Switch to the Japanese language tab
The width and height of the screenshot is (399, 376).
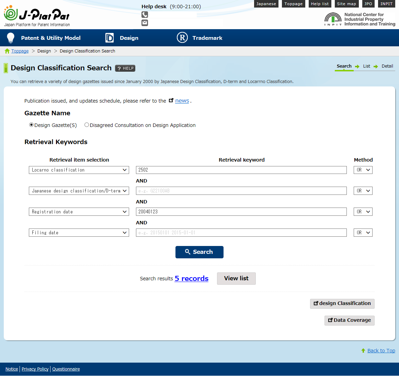tap(266, 4)
